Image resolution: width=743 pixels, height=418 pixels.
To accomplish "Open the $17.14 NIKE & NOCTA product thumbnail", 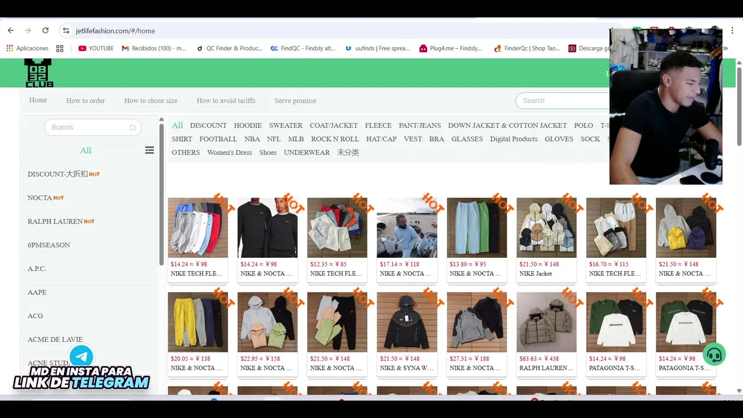I will point(407,228).
